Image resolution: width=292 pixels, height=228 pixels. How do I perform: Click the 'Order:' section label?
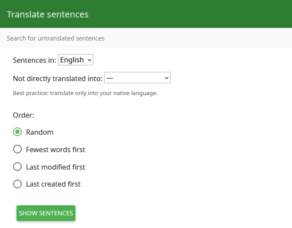pos(24,115)
